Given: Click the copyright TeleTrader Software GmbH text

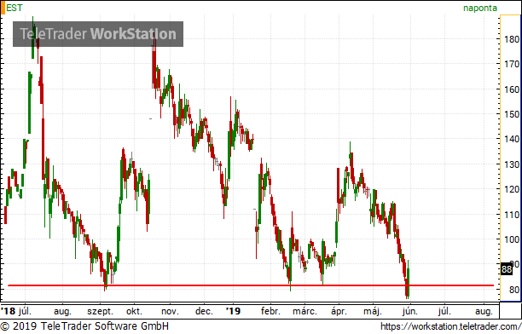Looking at the screenshot, I should point(84,326).
